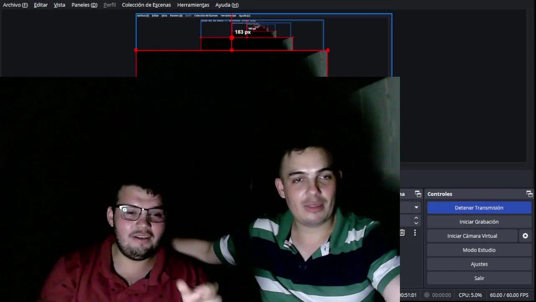
Task: Open virtual camera gear settings
Action: click(x=525, y=236)
